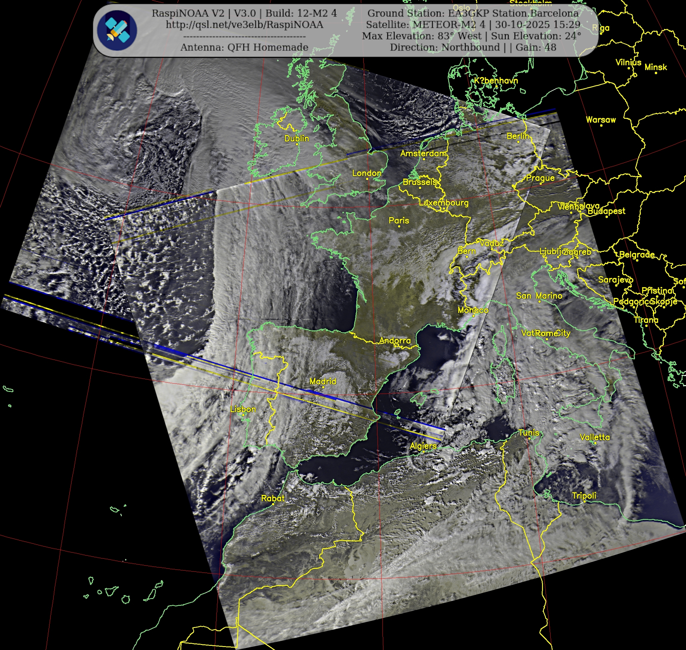Click the RaspiNOAA satellite logo icon

[x=117, y=30]
